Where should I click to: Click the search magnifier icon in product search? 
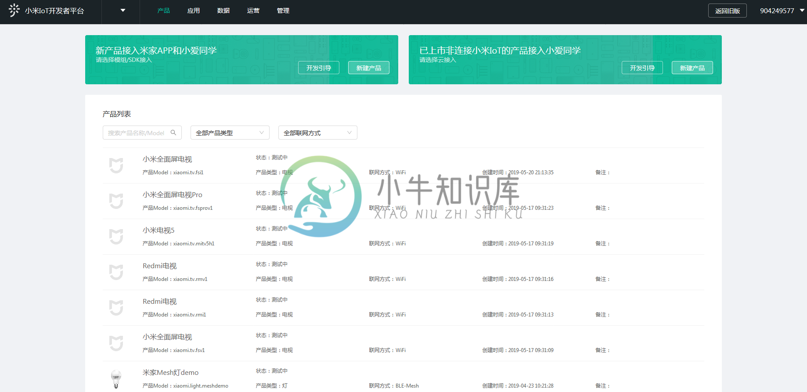point(173,133)
